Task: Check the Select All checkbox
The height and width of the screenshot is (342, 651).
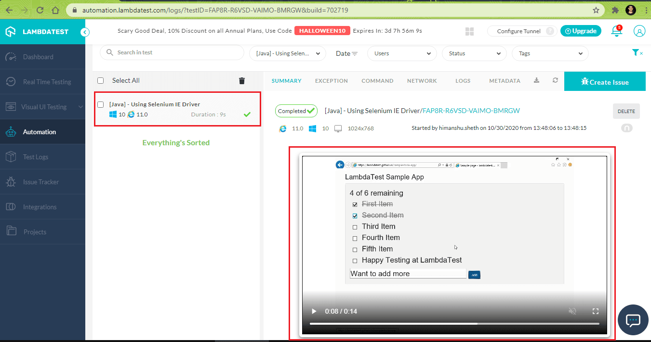Action: 101,81
